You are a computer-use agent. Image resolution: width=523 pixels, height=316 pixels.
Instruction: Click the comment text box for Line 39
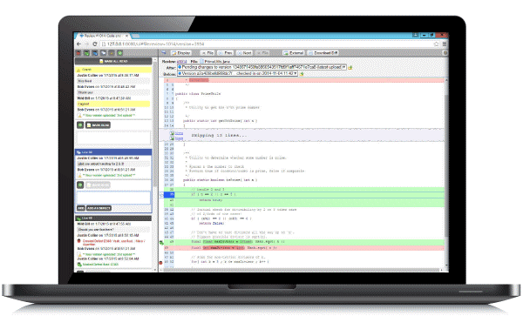[x=113, y=198]
